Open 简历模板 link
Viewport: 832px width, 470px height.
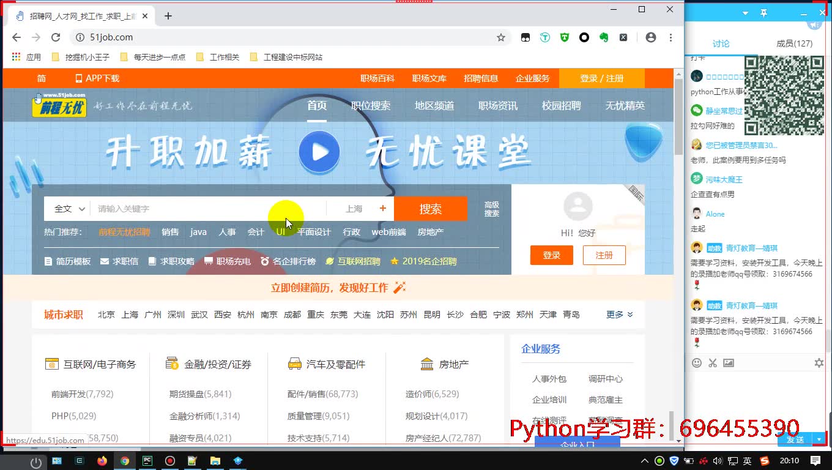point(68,261)
